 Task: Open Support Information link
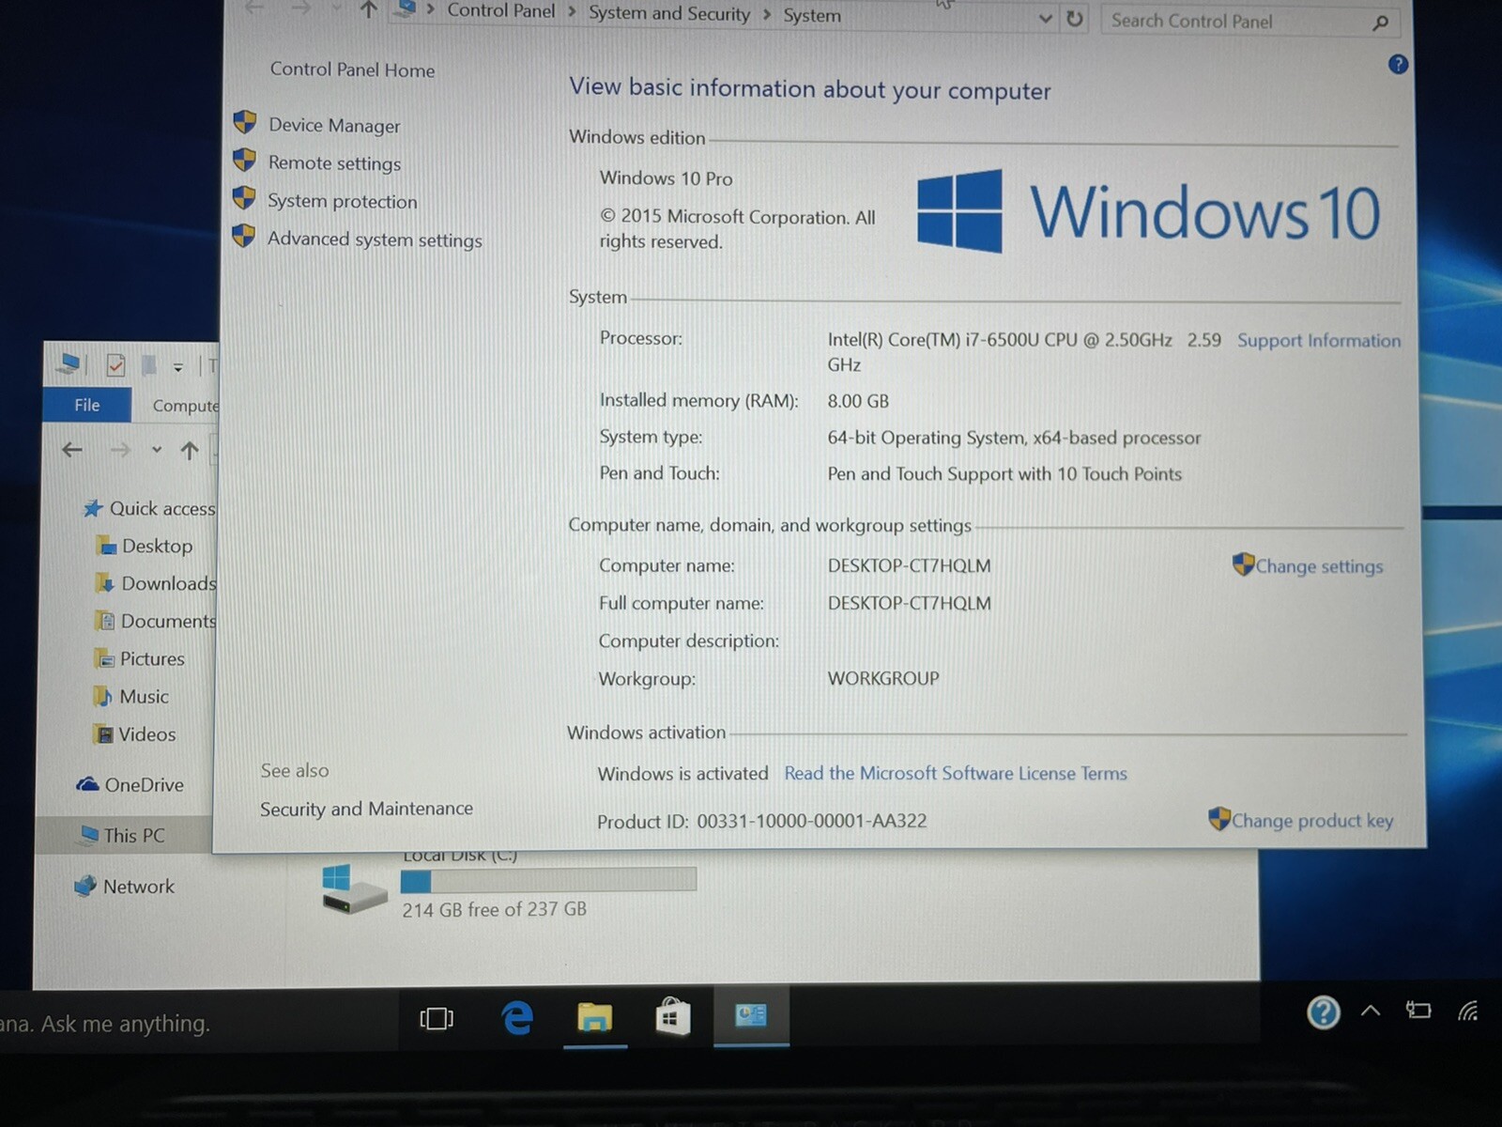(1318, 341)
